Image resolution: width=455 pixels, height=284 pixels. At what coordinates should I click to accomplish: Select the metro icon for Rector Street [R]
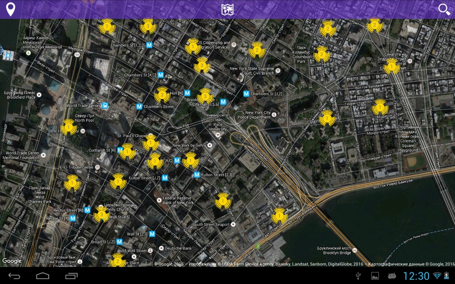[x=87, y=210]
